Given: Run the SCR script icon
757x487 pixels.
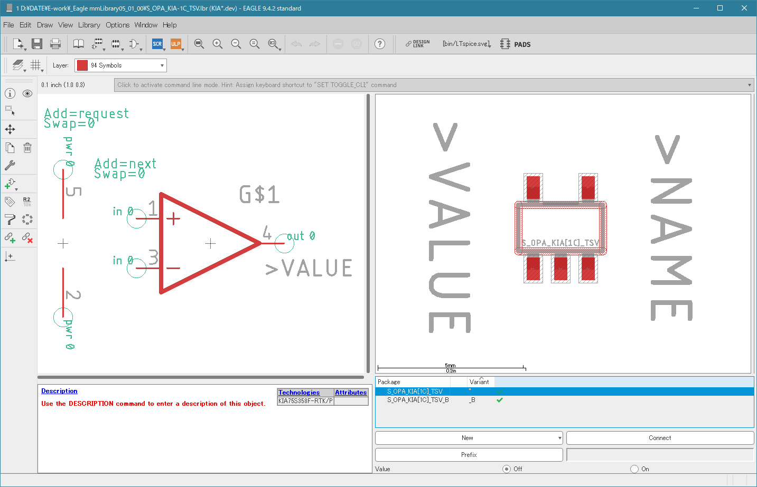Looking at the screenshot, I should pyautogui.click(x=157, y=44).
